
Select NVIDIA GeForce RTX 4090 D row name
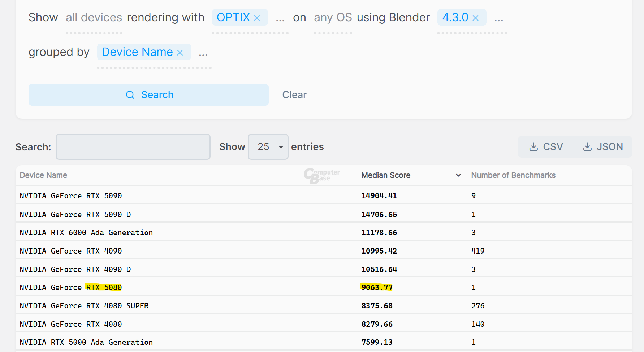pos(75,269)
